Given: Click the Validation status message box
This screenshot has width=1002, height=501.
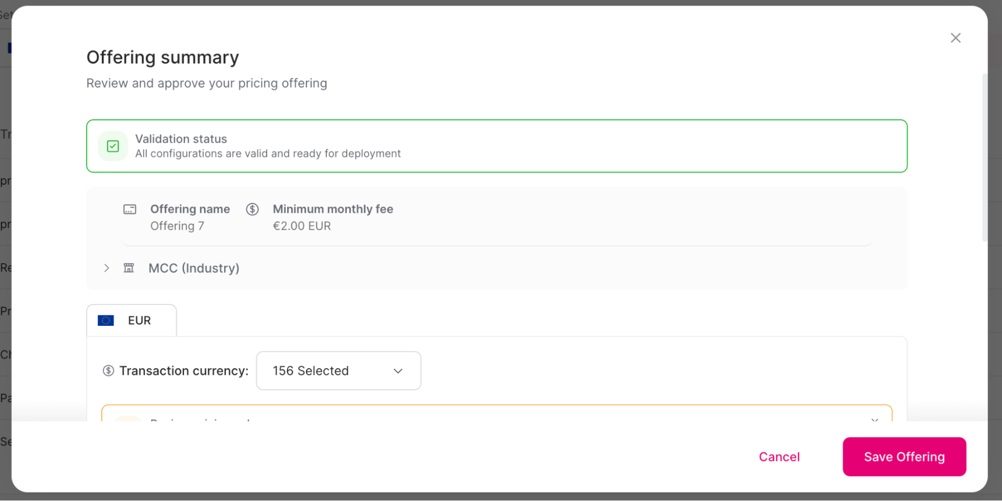Looking at the screenshot, I should click(496, 146).
